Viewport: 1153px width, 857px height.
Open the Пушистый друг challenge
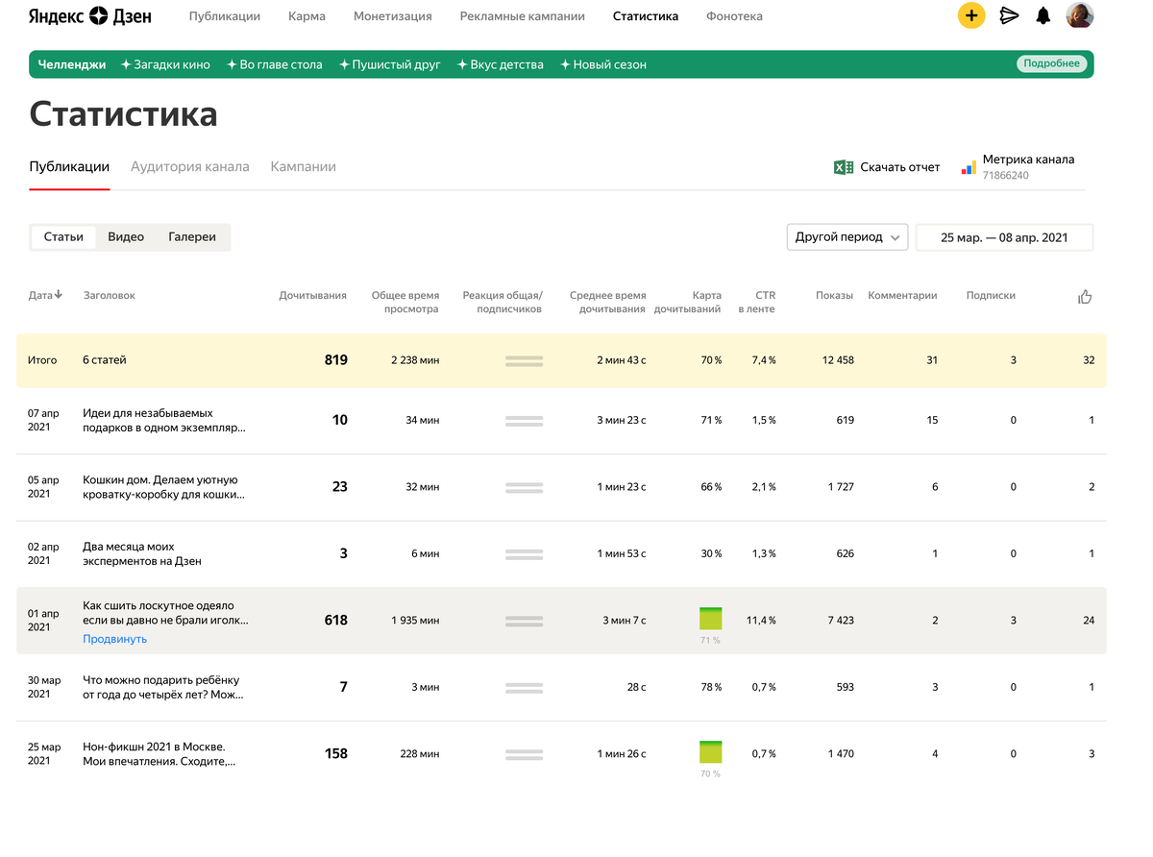pyautogui.click(x=390, y=65)
